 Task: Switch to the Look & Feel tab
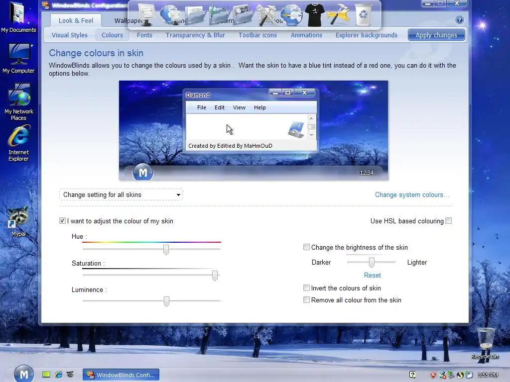tap(76, 20)
